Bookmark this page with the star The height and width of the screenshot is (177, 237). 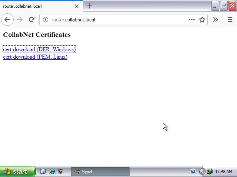tap(202, 20)
